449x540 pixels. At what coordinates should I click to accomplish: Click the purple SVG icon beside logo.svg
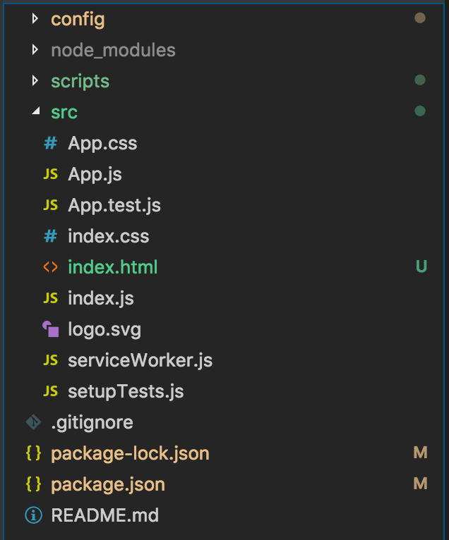[50, 329]
